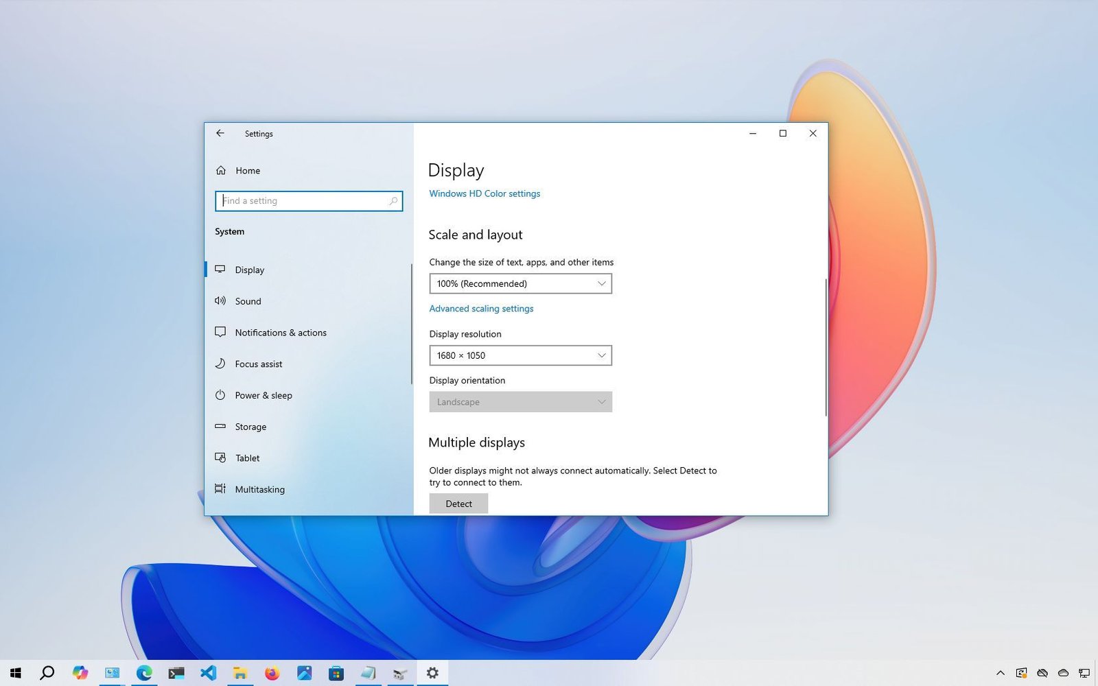The image size is (1098, 686).
Task: Open Multitasking settings
Action: (259, 489)
